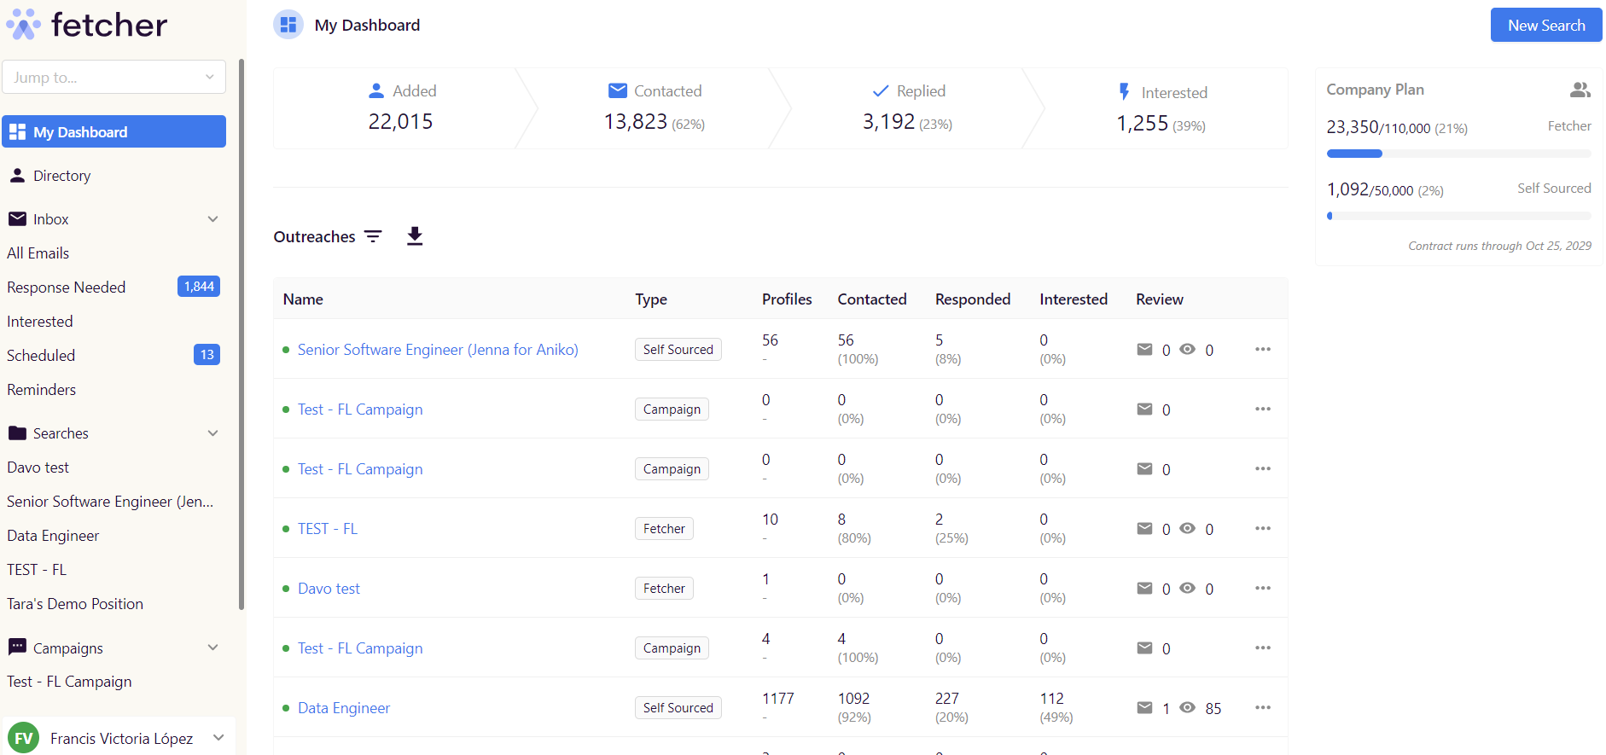
Task: Open more options for Data Engineer row
Action: (1263, 707)
